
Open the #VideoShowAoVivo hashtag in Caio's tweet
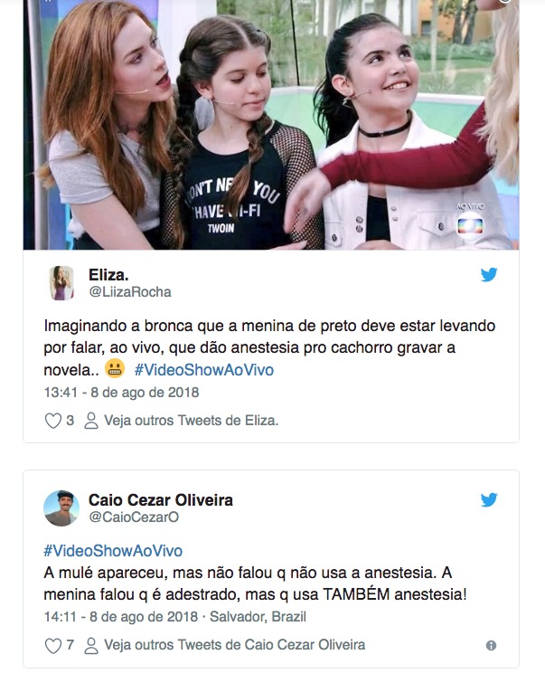[113, 551]
